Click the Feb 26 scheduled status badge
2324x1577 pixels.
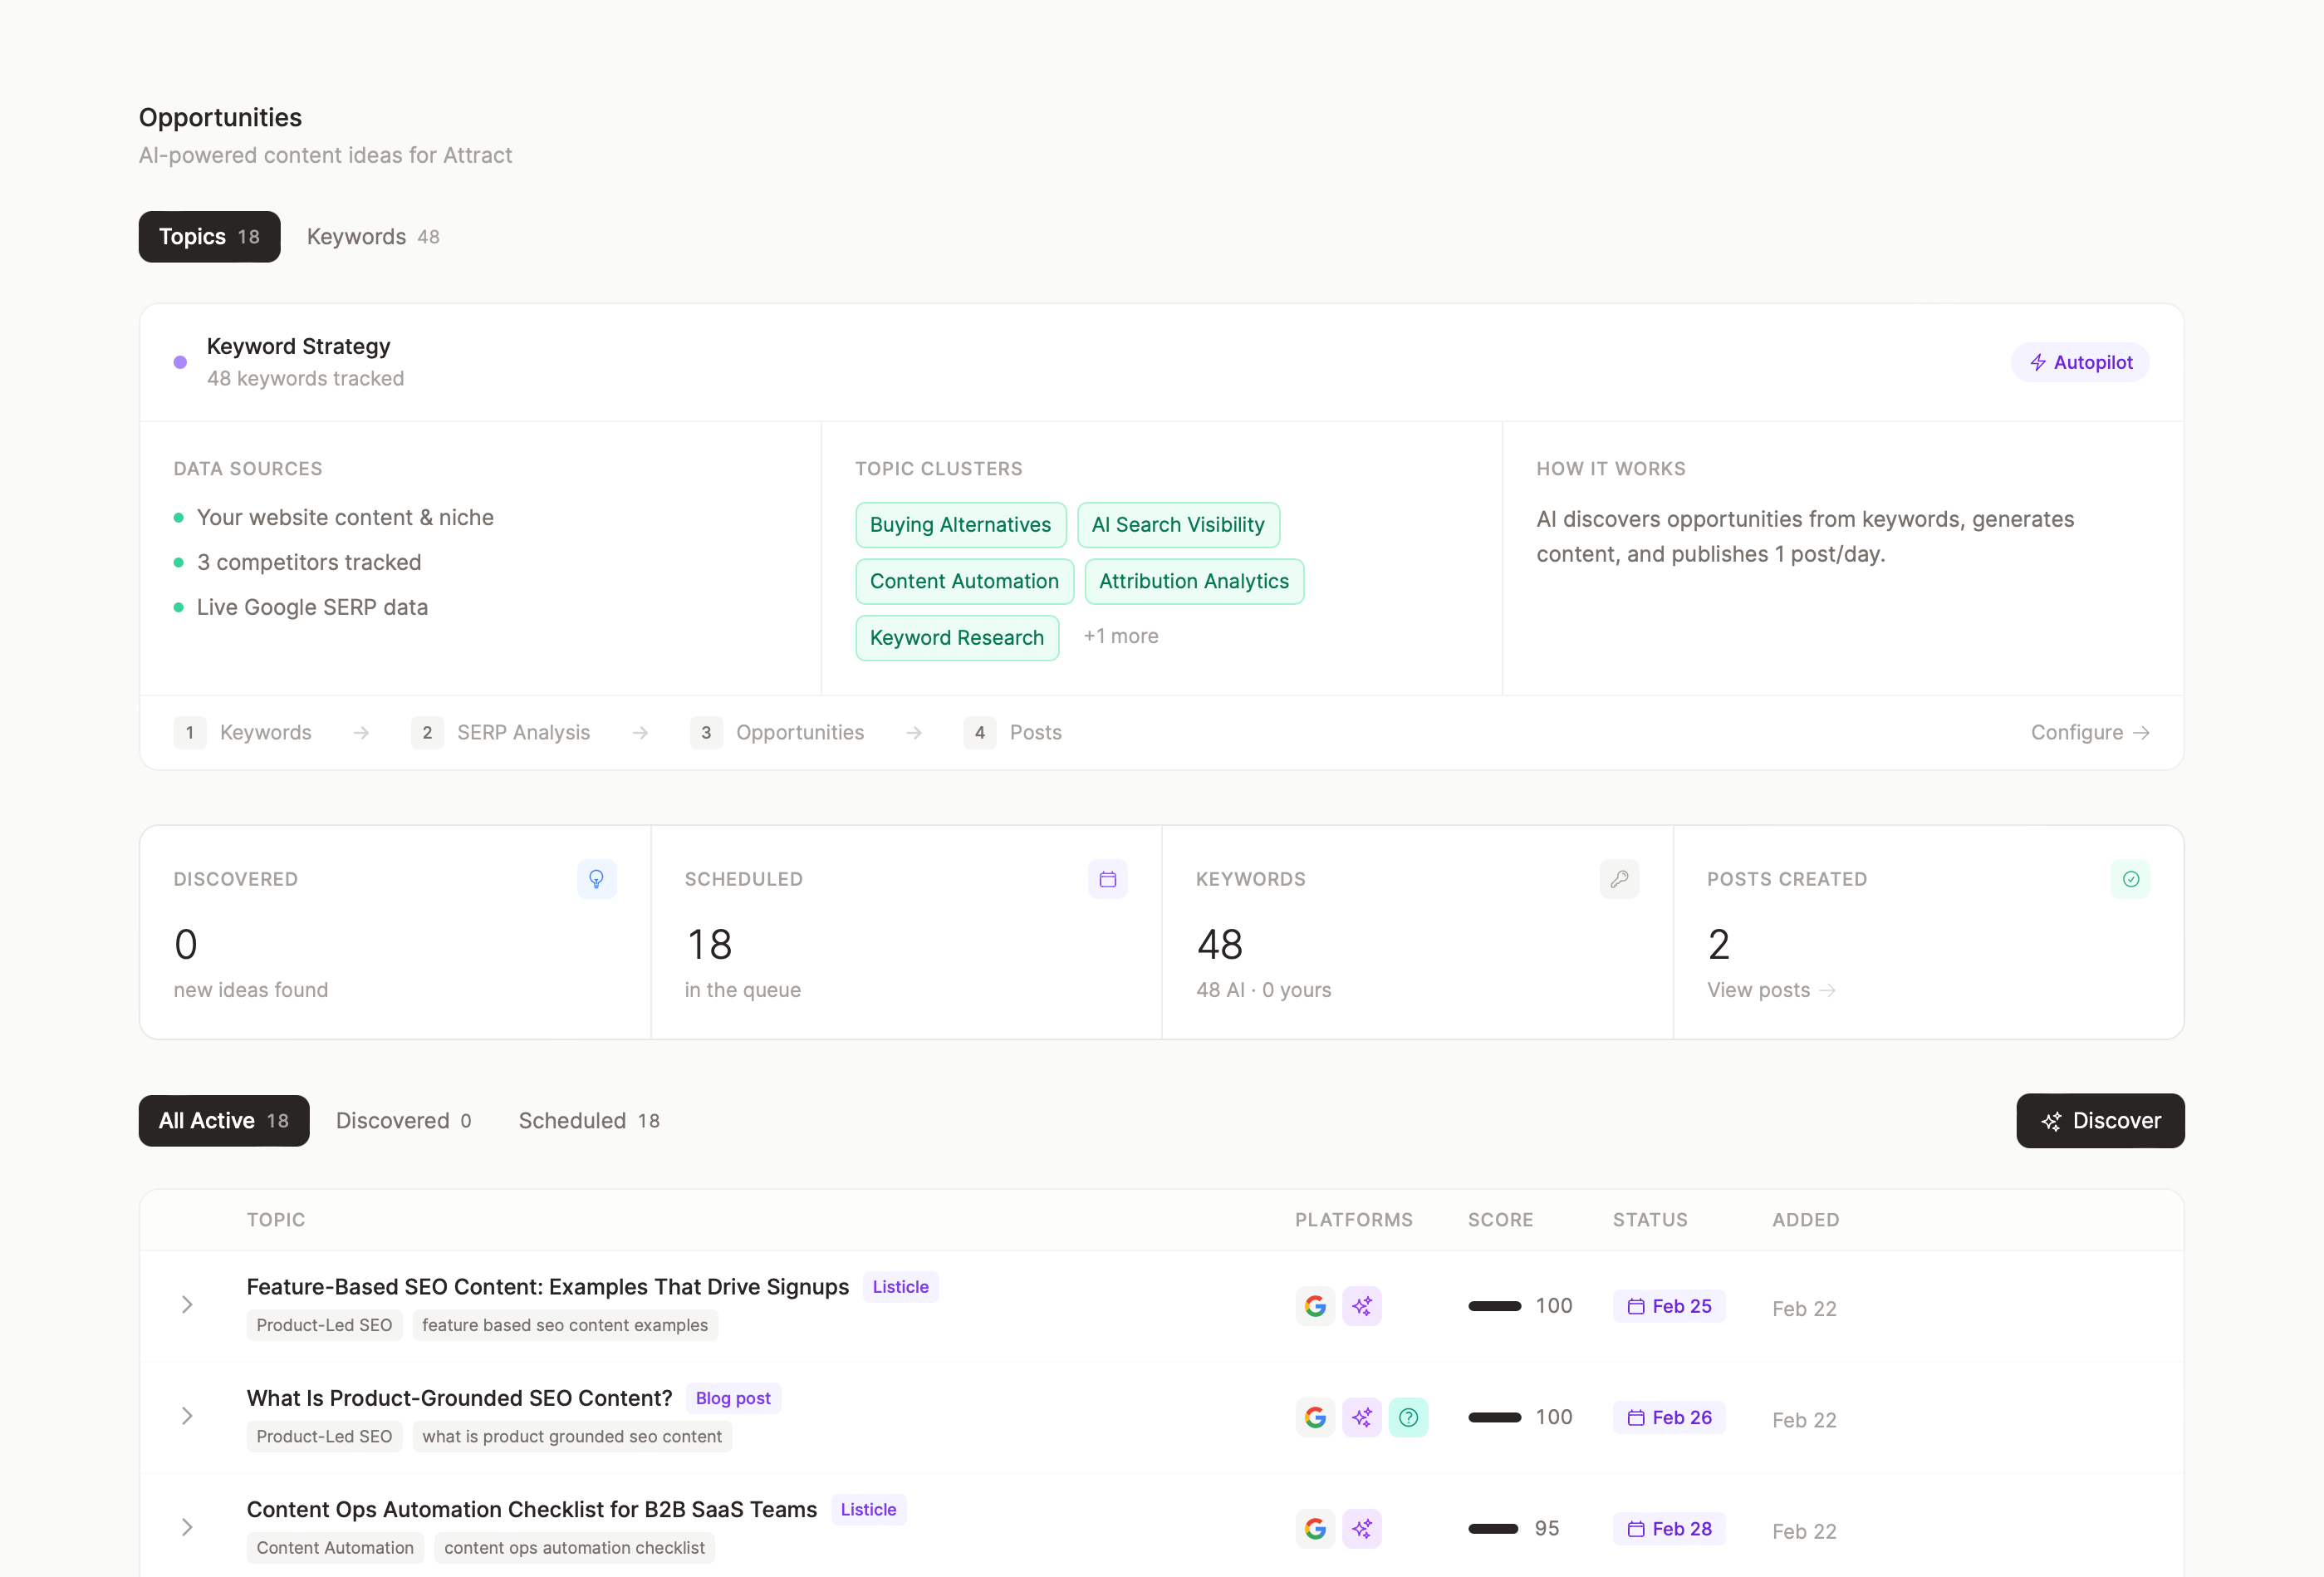(1669, 1417)
